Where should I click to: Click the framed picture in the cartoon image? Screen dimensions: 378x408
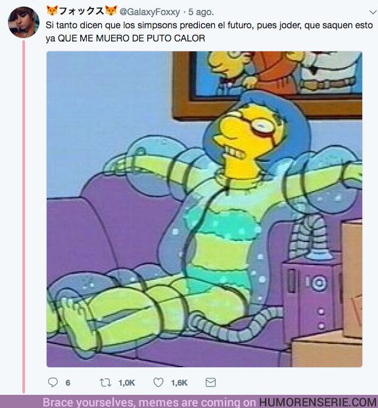pos(268,85)
